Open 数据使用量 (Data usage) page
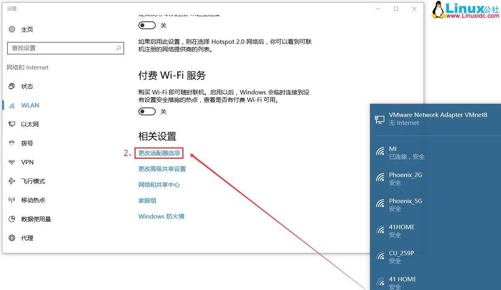This screenshot has height=290, width=501. coord(36,219)
